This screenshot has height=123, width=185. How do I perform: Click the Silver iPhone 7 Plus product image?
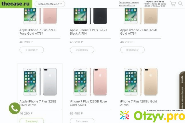pos(40,82)
